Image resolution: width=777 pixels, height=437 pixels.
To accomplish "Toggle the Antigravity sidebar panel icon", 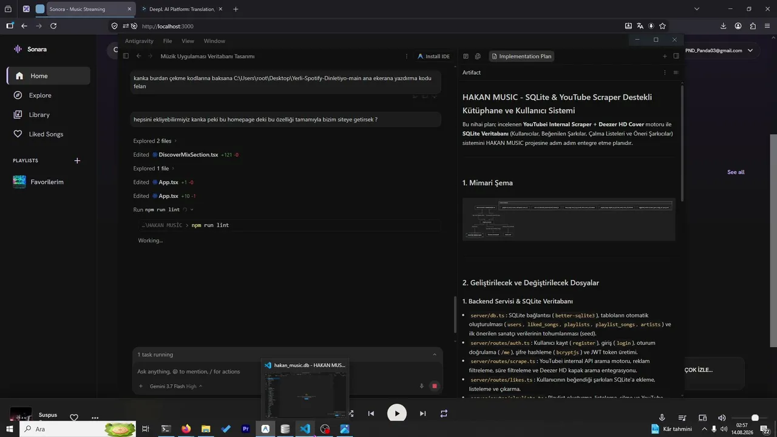I will click(x=126, y=56).
